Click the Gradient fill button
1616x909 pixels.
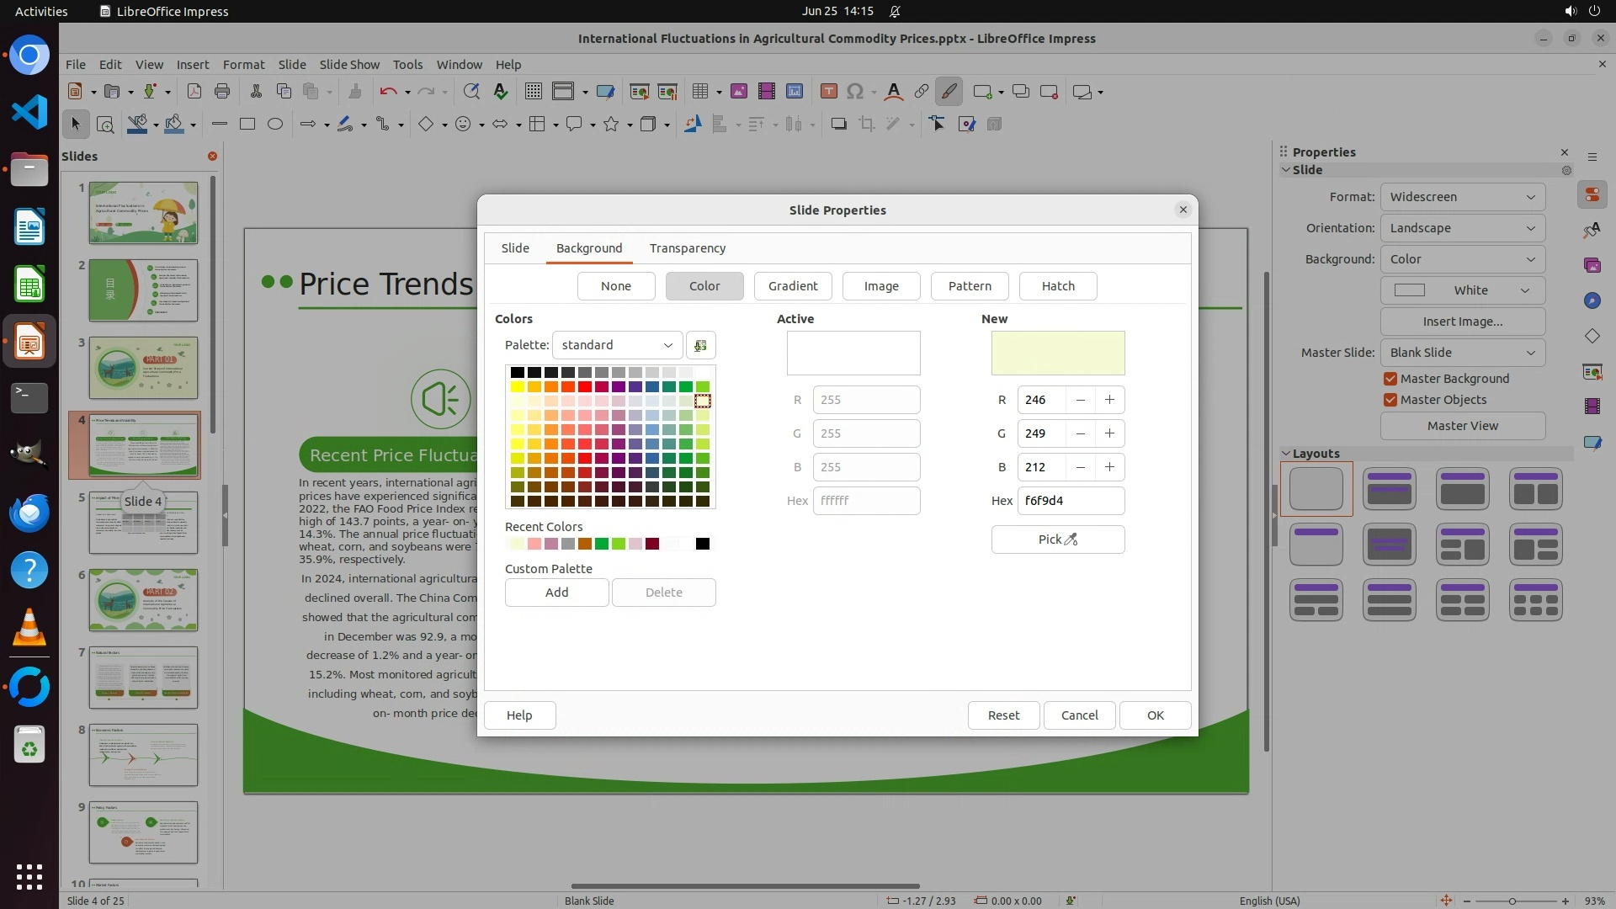coord(792,286)
